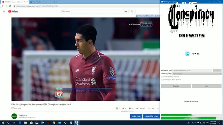Open File Explorer from taskbar
This screenshot has width=223, height=125.
[x=25, y=123]
